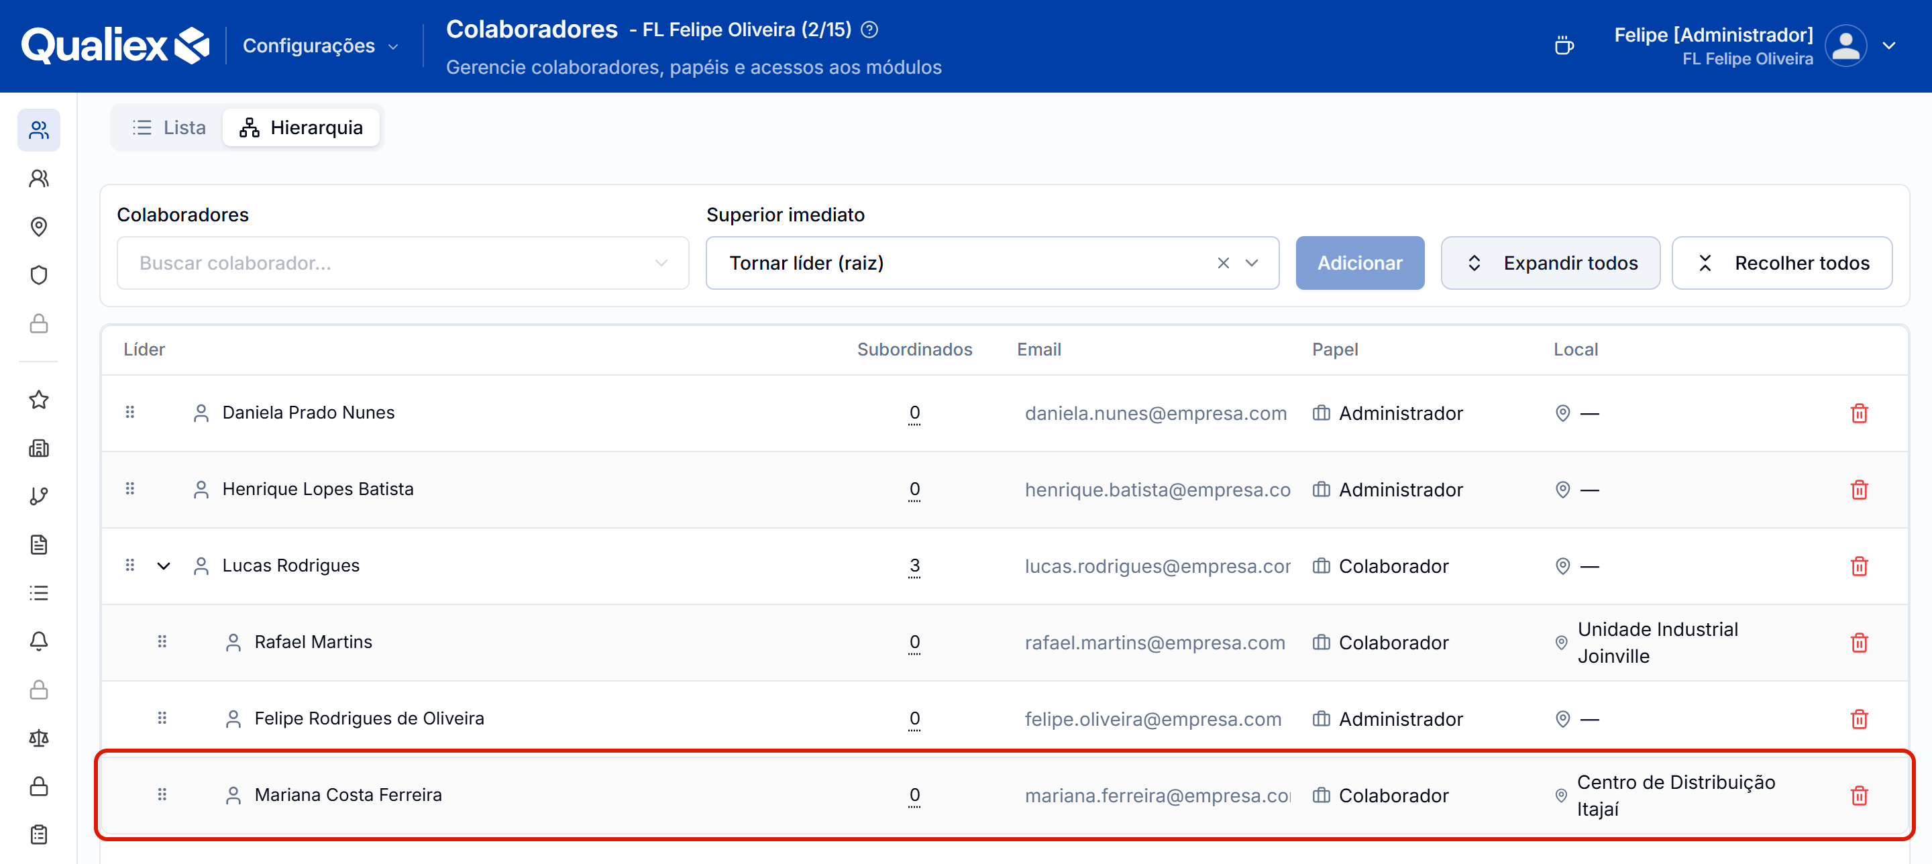Open the collaborators users icon in sidebar
This screenshot has height=864, width=1932.
pyautogui.click(x=39, y=129)
